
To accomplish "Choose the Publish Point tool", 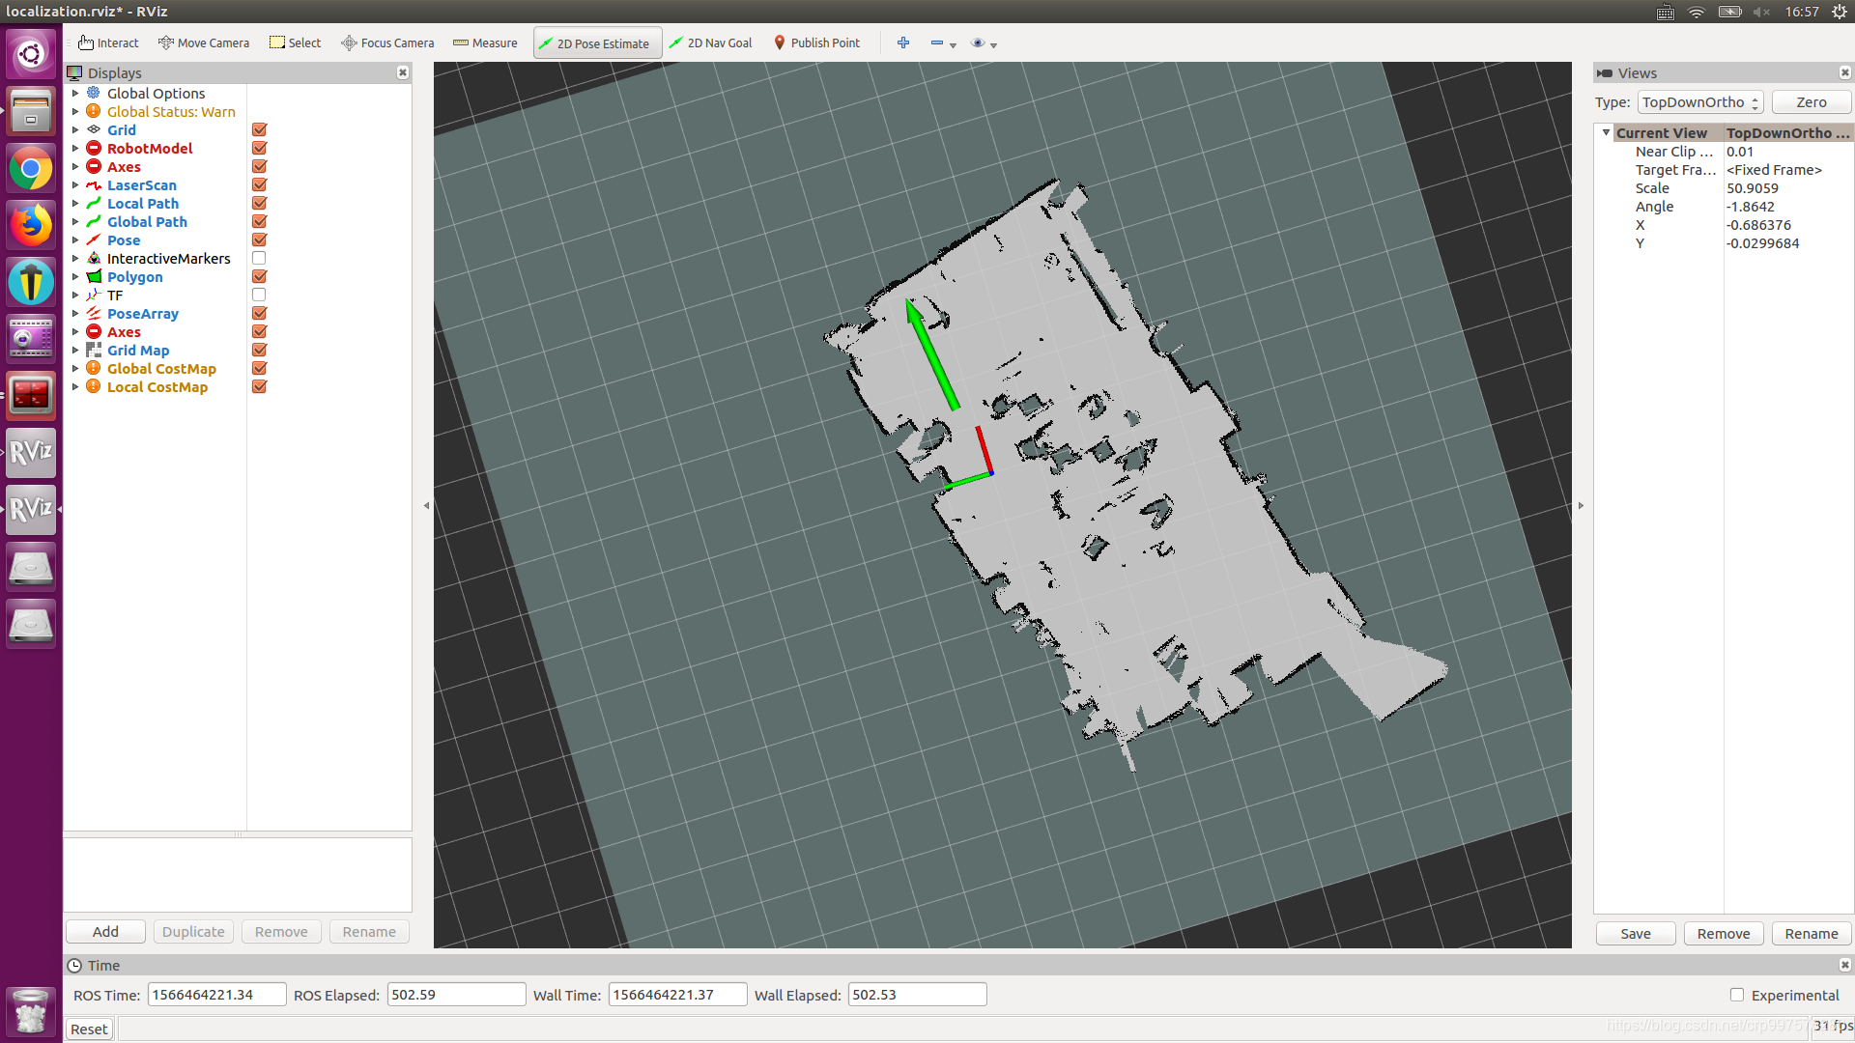I will tap(816, 42).
